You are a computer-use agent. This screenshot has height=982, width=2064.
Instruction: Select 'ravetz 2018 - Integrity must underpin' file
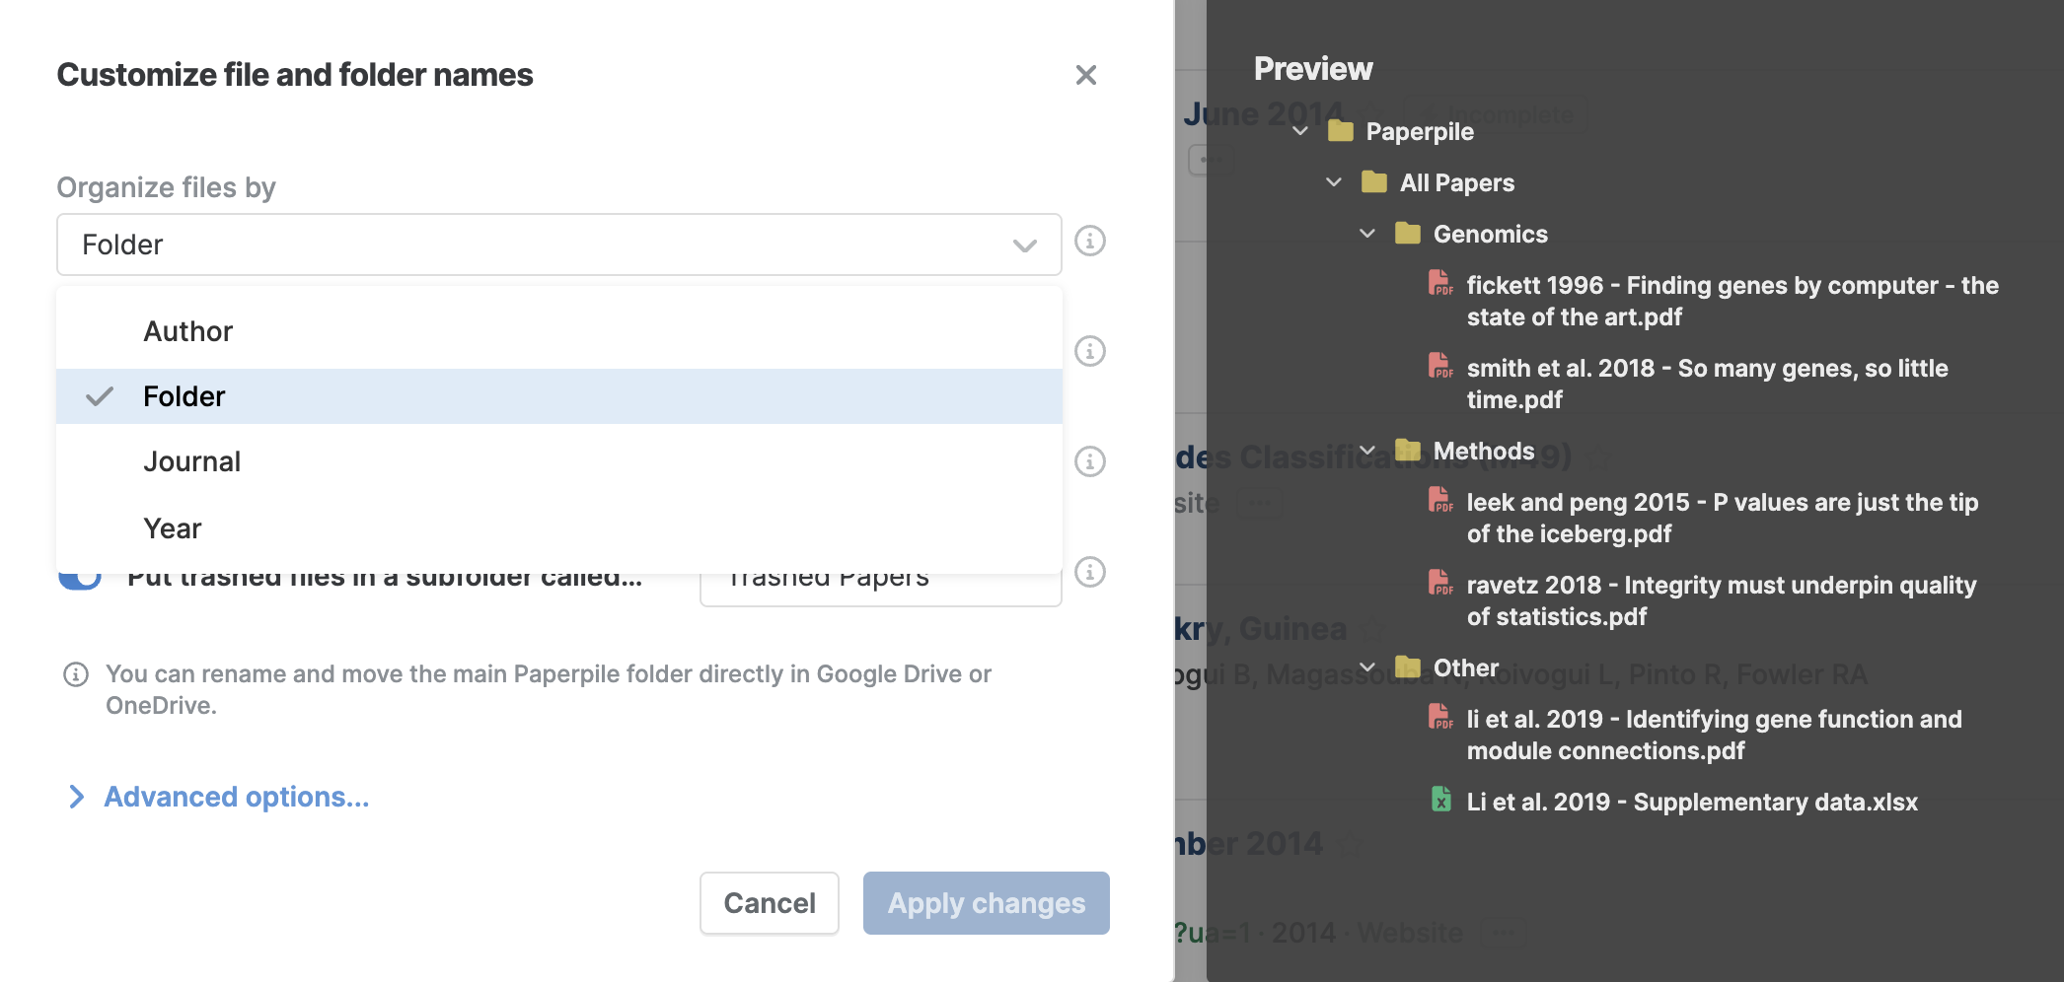click(x=1722, y=600)
